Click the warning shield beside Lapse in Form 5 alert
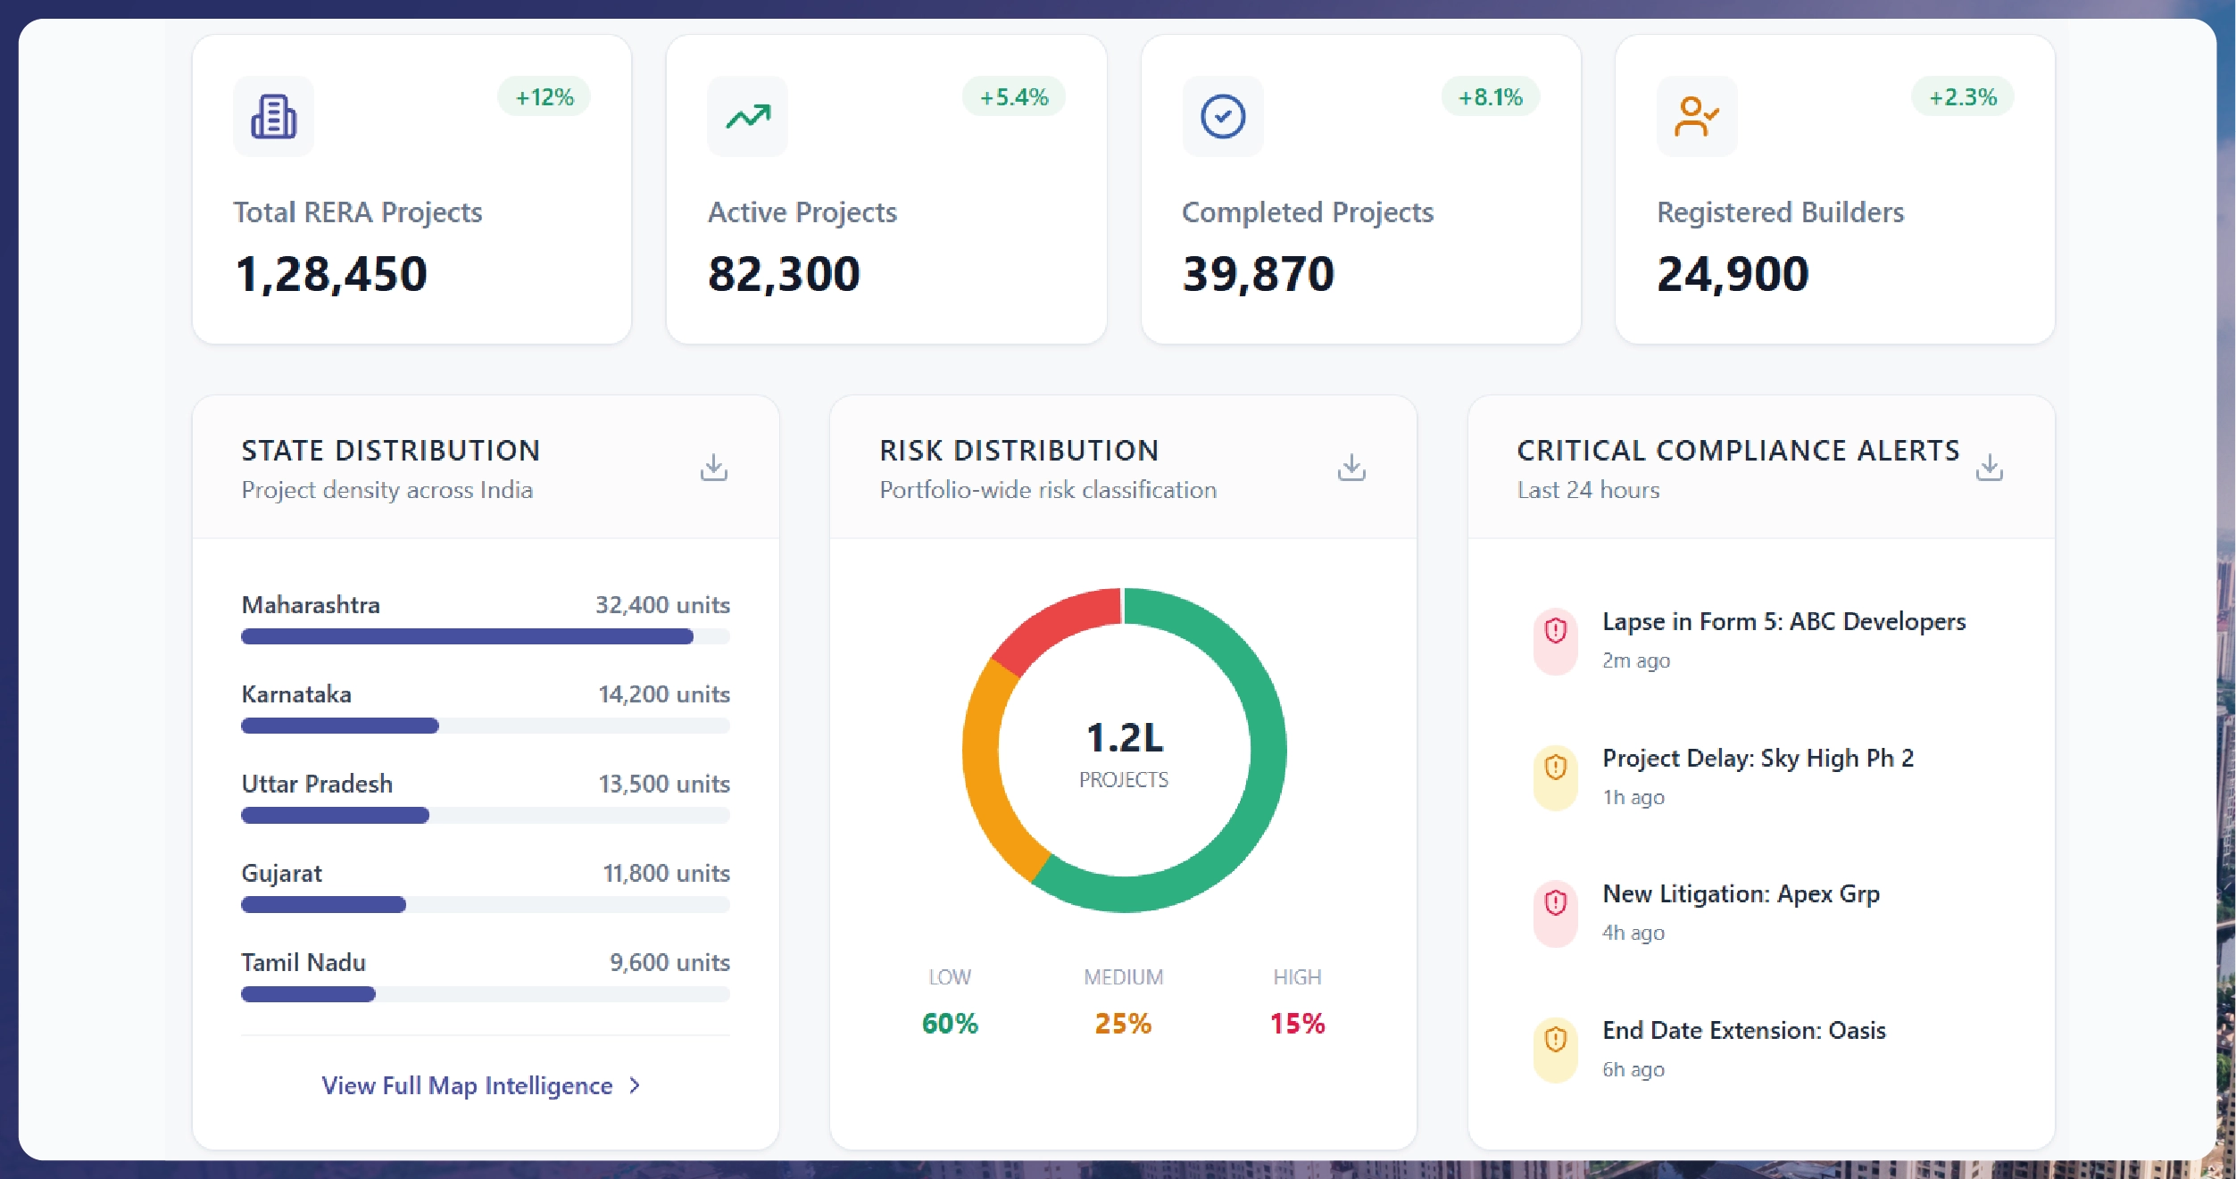The image size is (2236, 1179). pos(1555,630)
